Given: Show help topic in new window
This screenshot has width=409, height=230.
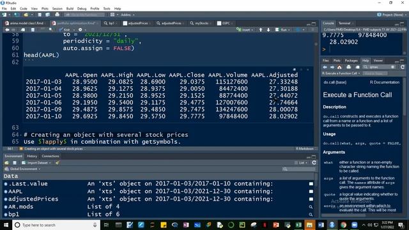Looking at the screenshot, I should tap(357, 67).
